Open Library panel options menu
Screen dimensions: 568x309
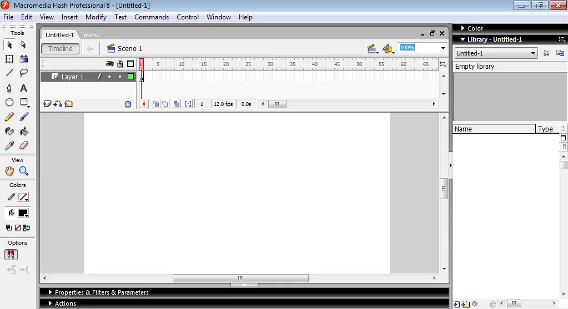(561, 39)
